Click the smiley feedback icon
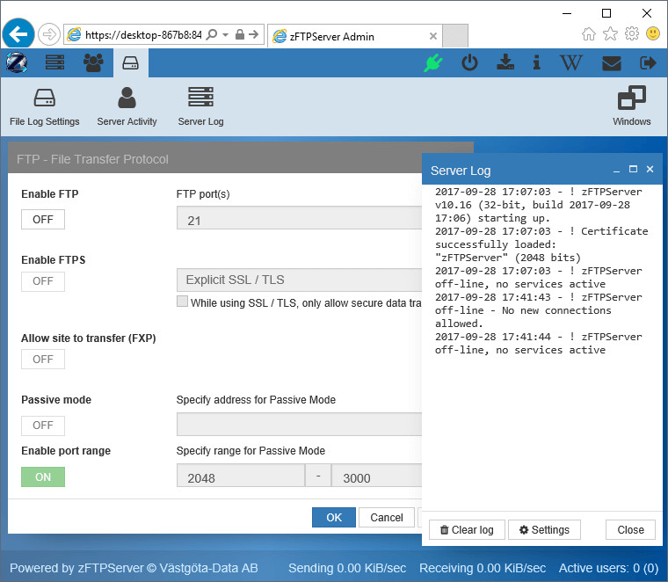The image size is (668, 582). click(653, 33)
